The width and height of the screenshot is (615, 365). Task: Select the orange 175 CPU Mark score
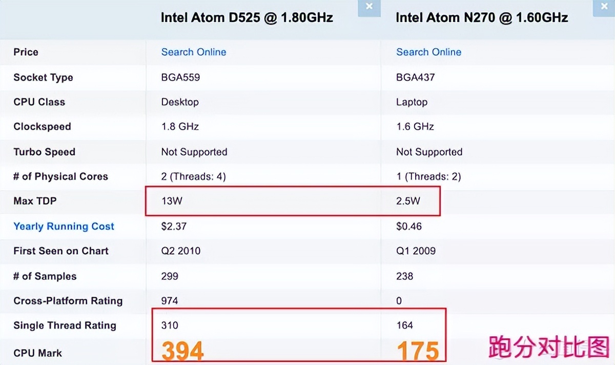point(418,351)
